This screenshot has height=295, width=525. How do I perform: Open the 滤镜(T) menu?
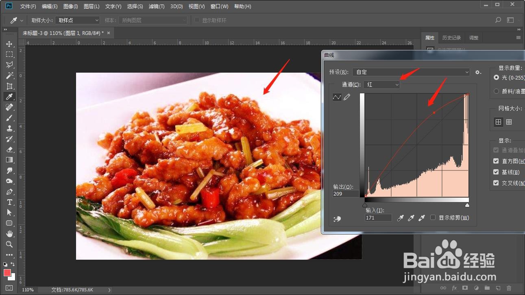tap(157, 6)
